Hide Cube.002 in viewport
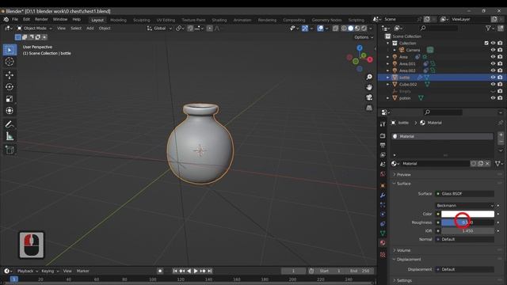The width and height of the screenshot is (507, 285). point(493,85)
